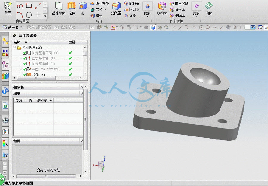
Task: Select the rectangle sketch tool
Action: point(29,6)
